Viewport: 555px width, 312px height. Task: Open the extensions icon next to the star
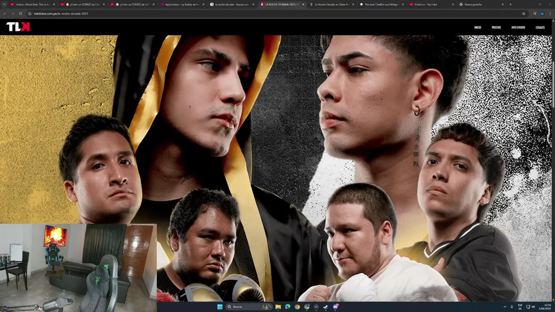point(534,13)
